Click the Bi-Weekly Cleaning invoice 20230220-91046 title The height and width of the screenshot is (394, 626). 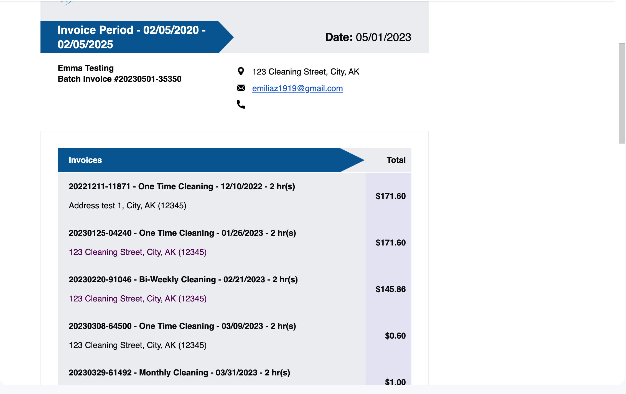pos(183,280)
